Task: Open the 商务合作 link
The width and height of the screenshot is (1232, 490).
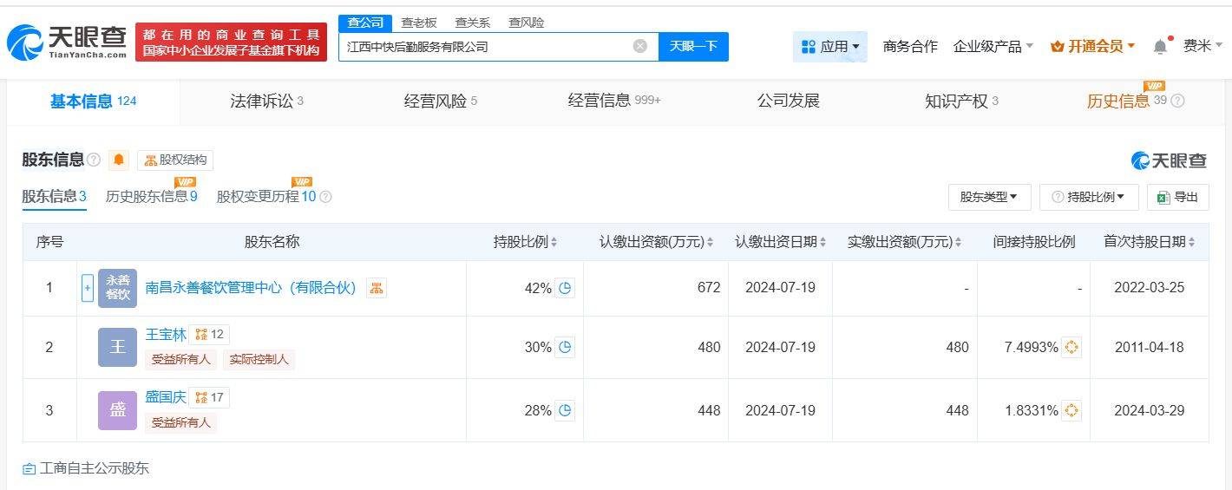Action: (x=910, y=46)
